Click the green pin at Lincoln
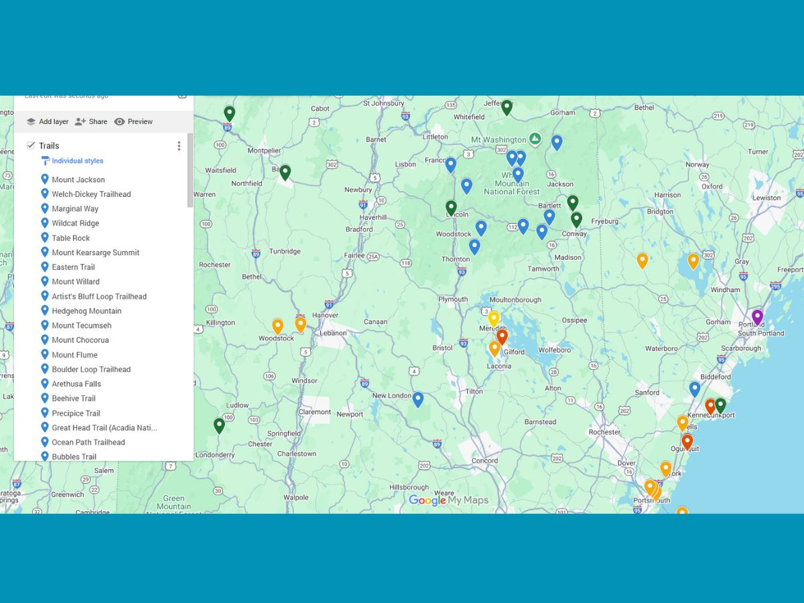The image size is (804, 603). 451,207
